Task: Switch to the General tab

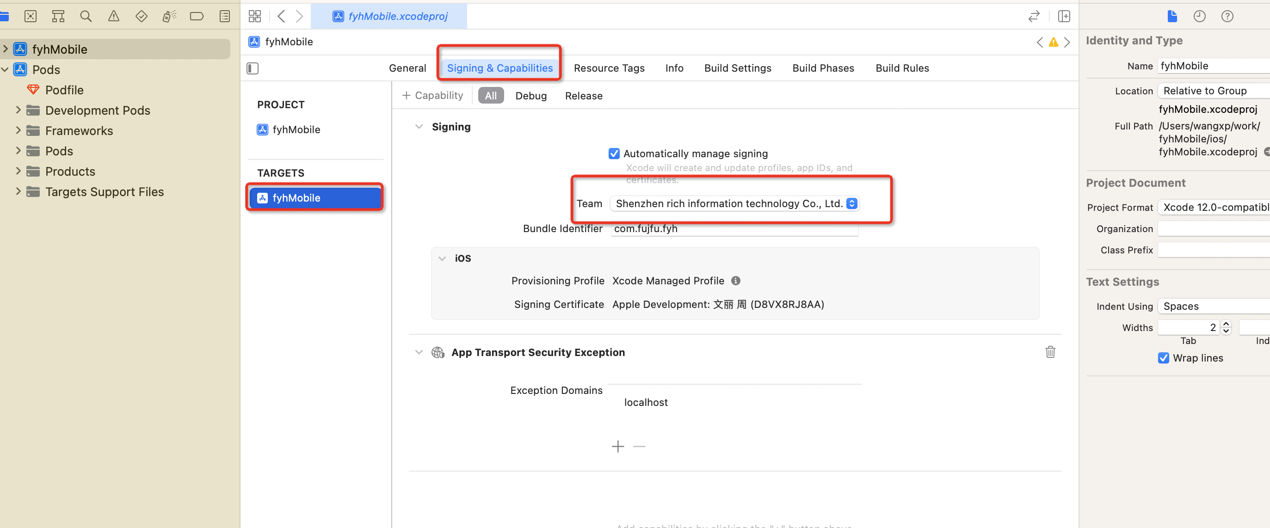Action: point(407,68)
